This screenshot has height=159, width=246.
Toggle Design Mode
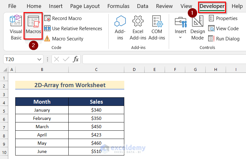pos(198,27)
